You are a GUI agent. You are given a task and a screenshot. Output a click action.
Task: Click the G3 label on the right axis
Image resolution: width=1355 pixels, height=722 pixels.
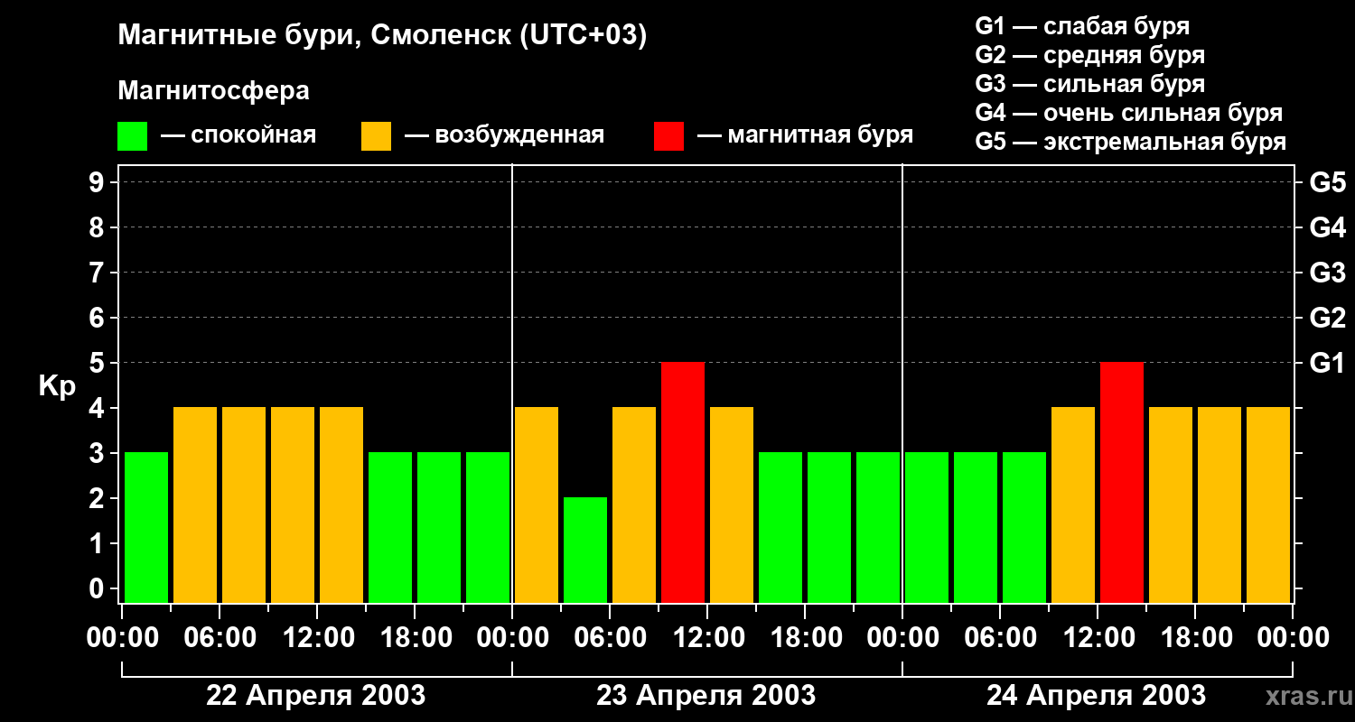click(x=1328, y=273)
